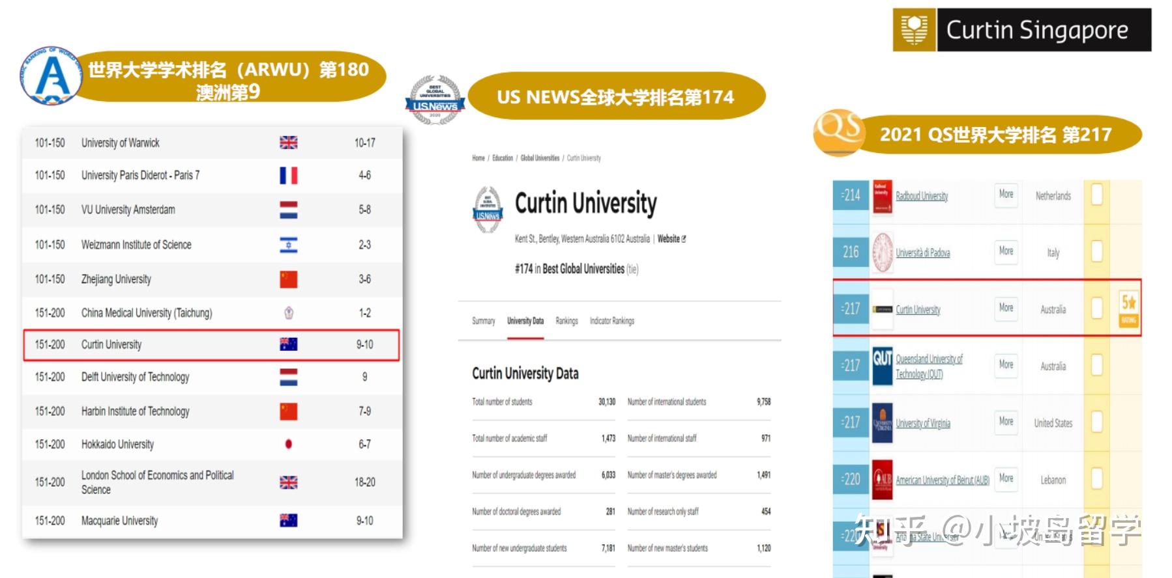Click the University of Virginia logo
The image size is (1172, 578).
click(x=883, y=422)
